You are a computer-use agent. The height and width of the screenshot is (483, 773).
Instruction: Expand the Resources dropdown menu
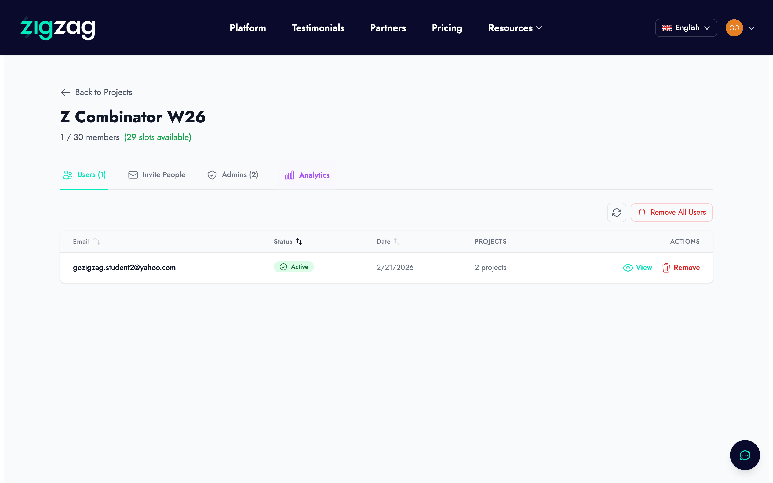coord(515,28)
